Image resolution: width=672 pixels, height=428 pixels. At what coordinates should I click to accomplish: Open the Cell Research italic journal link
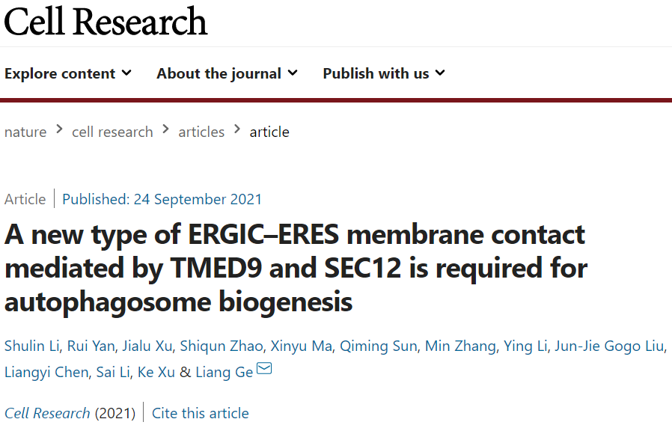tap(47, 413)
